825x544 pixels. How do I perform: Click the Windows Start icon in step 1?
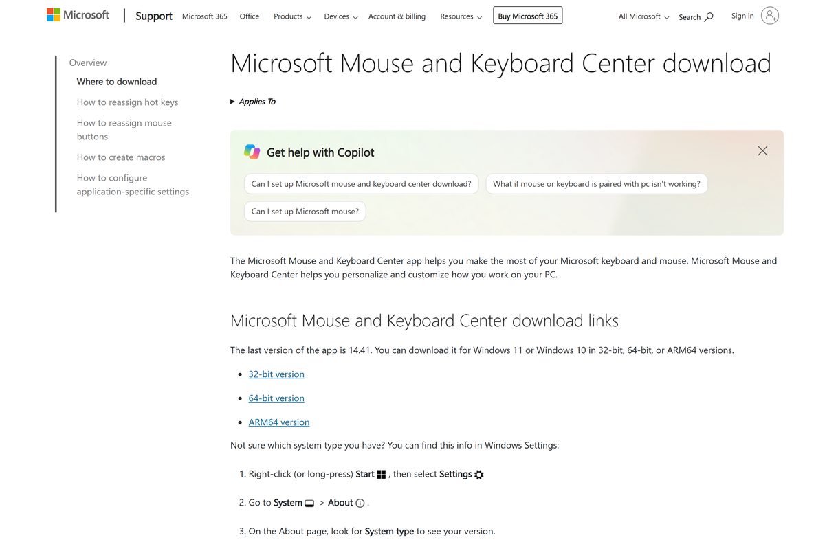382,475
